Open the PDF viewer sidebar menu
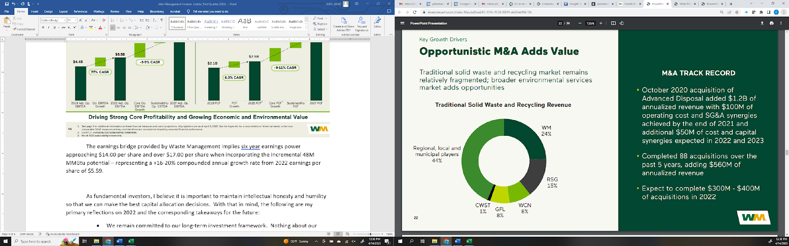This screenshot has height=246, width=789. click(402, 23)
